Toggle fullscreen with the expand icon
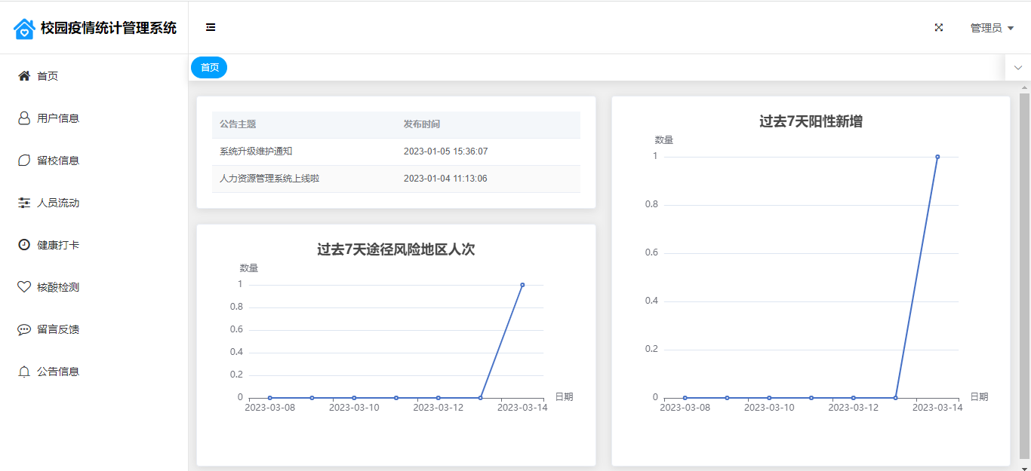The width and height of the screenshot is (1031, 471). pyautogui.click(x=939, y=28)
